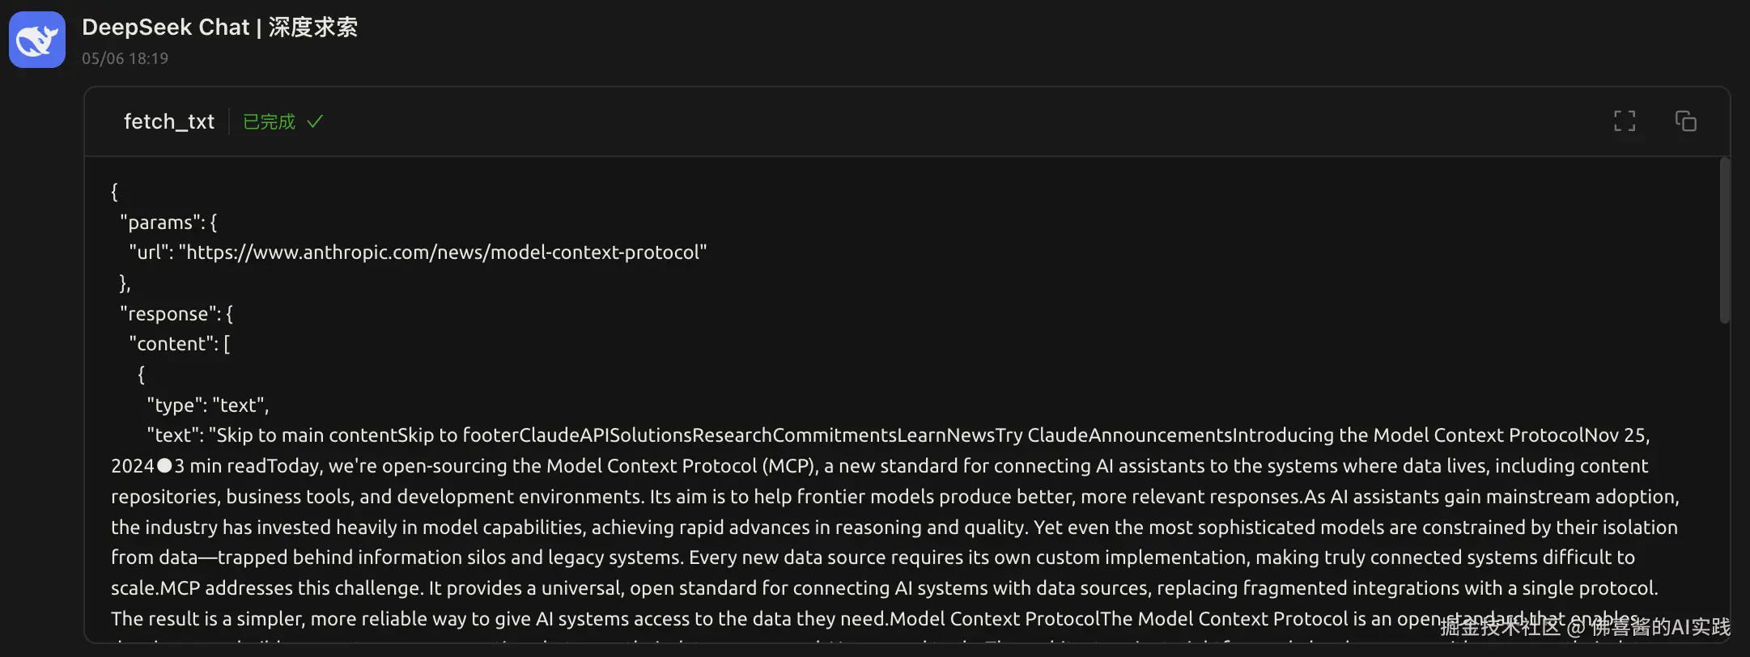Click the DeepSeek whale avatar icon
This screenshot has height=657, width=1750.
(x=37, y=40)
